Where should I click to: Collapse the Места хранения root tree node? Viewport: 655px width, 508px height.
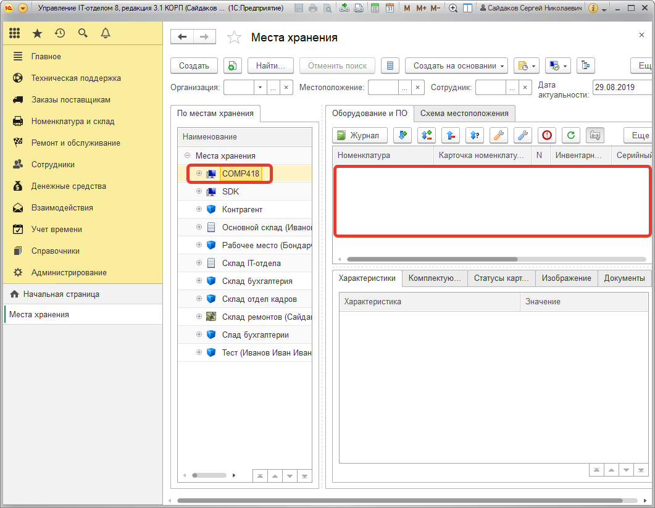(187, 156)
